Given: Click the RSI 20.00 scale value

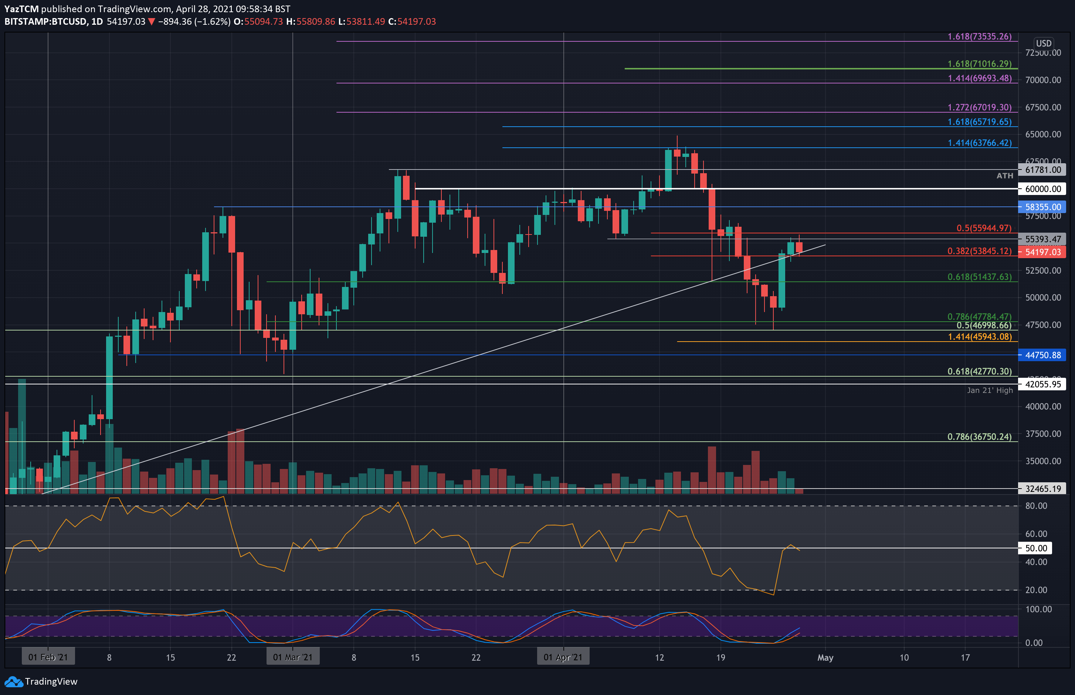Looking at the screenshot, I should [1036, 590].
